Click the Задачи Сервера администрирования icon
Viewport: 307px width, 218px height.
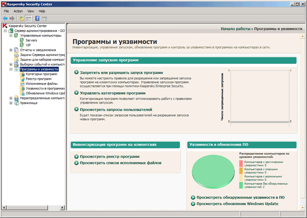tap(17, 55)
